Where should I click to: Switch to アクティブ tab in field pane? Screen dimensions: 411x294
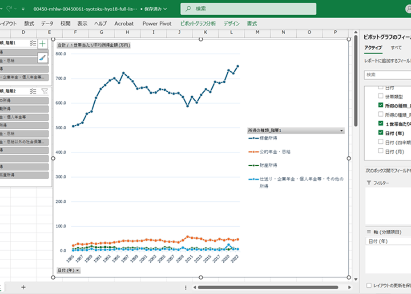click(373, 48)
